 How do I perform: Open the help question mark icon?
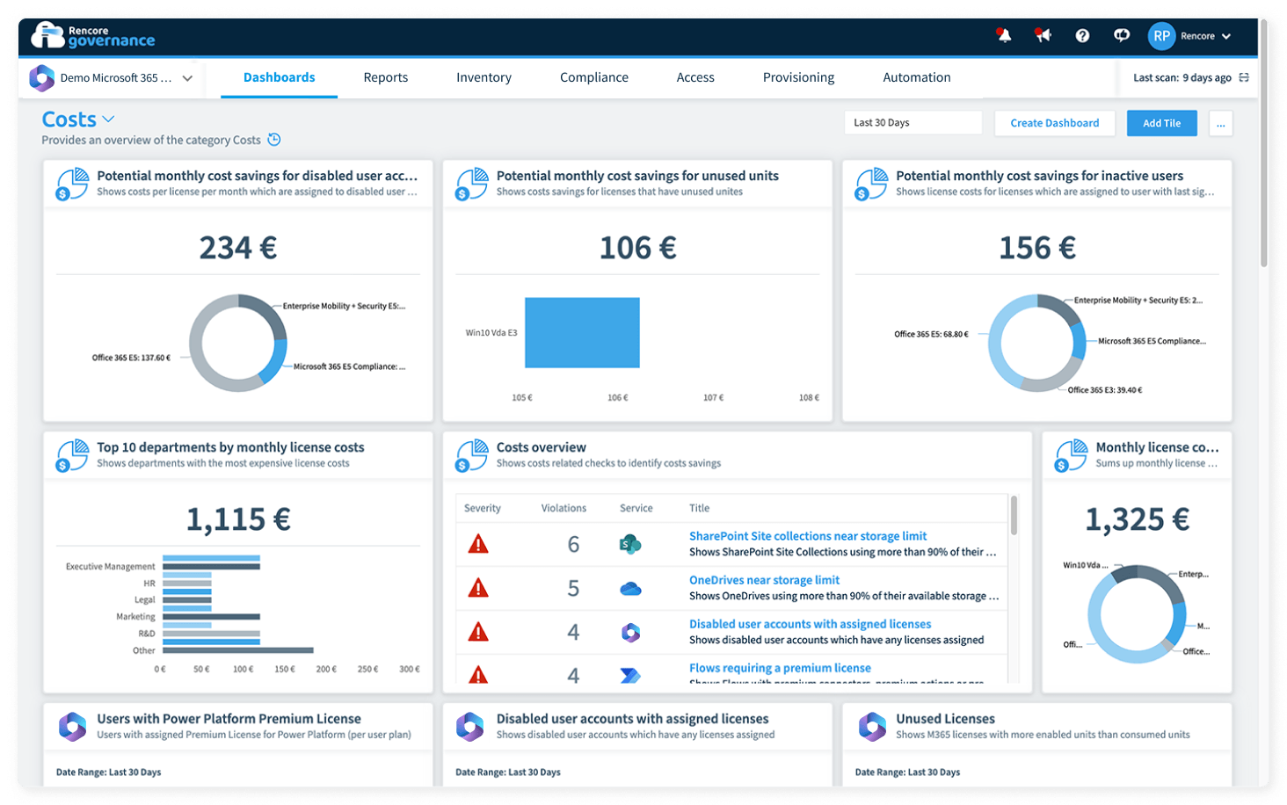[x=1082, y=35]
